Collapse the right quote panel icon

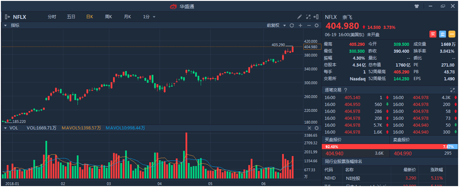316,17
